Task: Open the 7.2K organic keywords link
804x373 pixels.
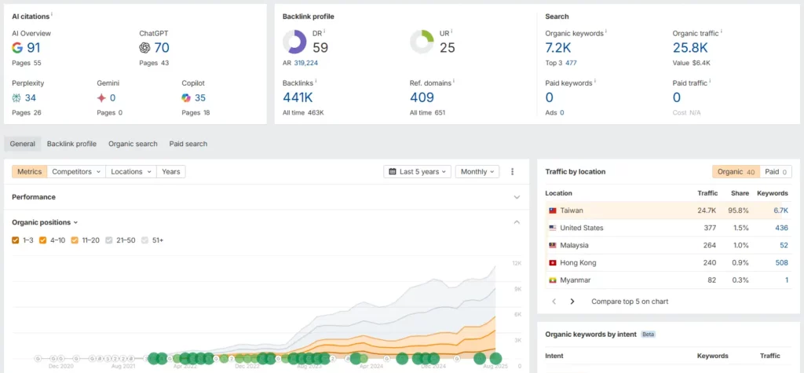Action: [558, 48]
